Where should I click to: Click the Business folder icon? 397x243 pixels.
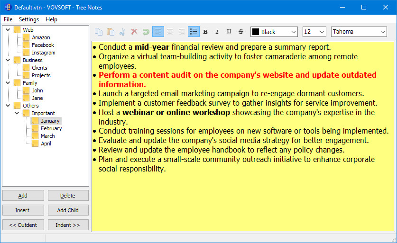coord(17,60)
